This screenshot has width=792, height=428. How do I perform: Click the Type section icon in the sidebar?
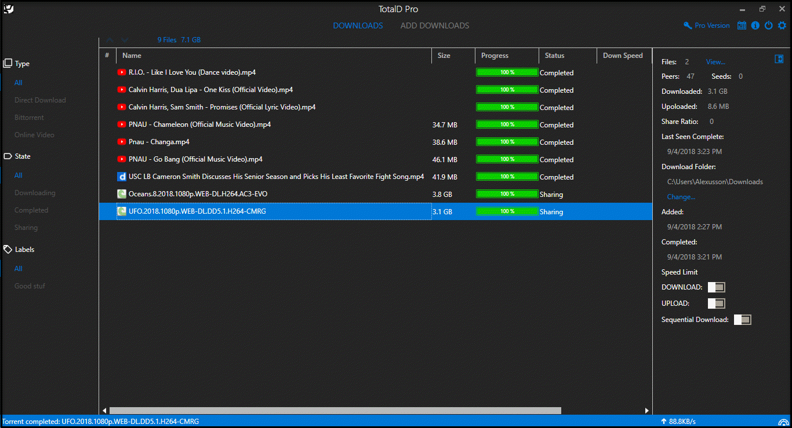[8, 63]
